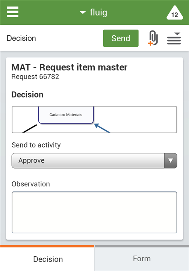Click the dropdown arrow beside Approve

(x=171, y=161)
